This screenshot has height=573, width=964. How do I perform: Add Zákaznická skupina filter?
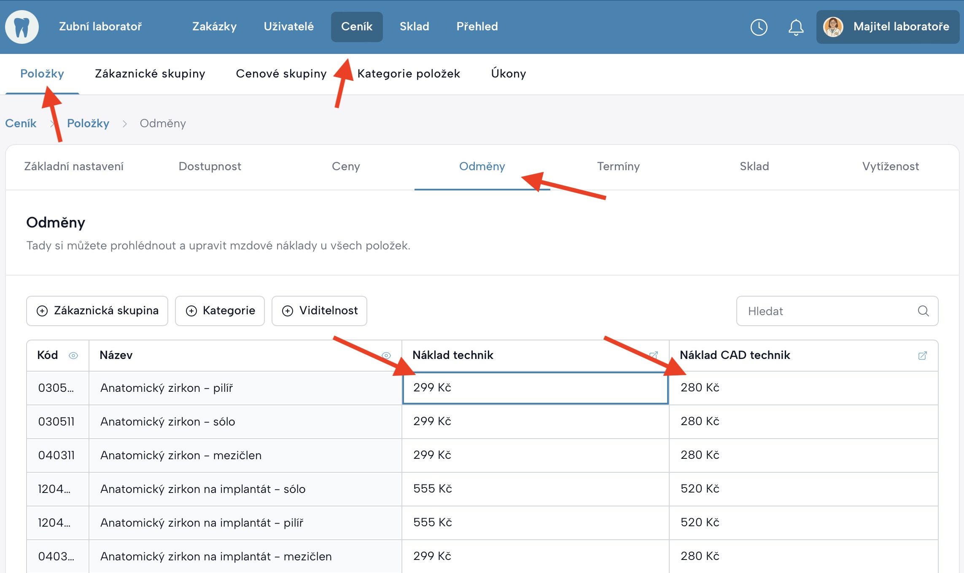click(x=97, y=311)
